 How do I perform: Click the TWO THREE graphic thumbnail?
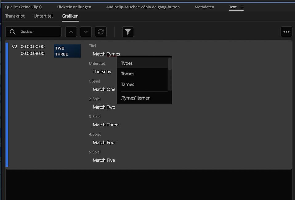[x=67, y=51]
